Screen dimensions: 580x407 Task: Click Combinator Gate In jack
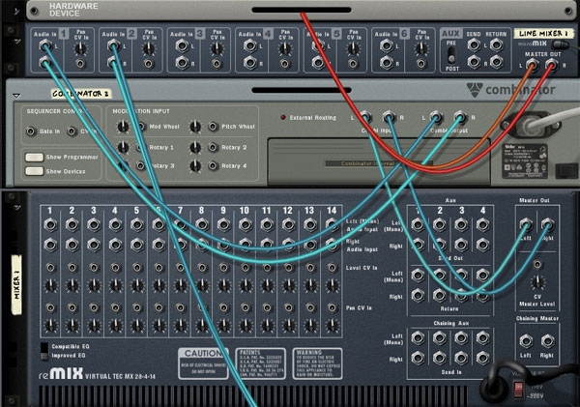[x=31, y=131]
